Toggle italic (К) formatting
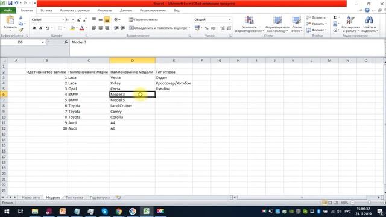The width and height of the screenshot is (386, 217). [x=41, y=28]
